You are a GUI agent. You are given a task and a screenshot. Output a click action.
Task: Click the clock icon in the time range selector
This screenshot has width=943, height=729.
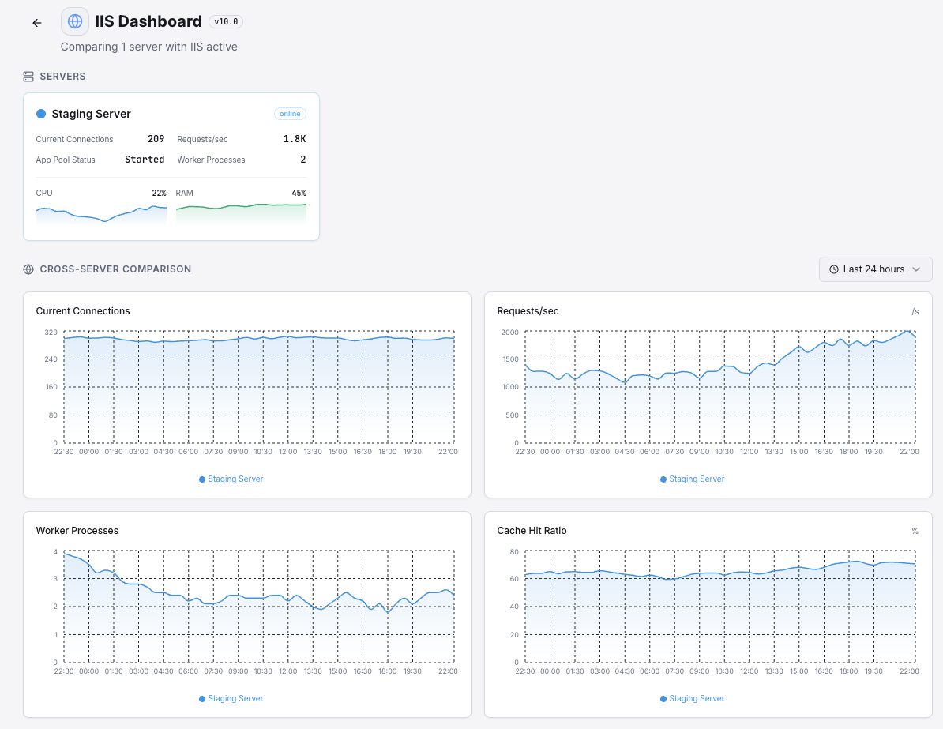coord(833,269)
